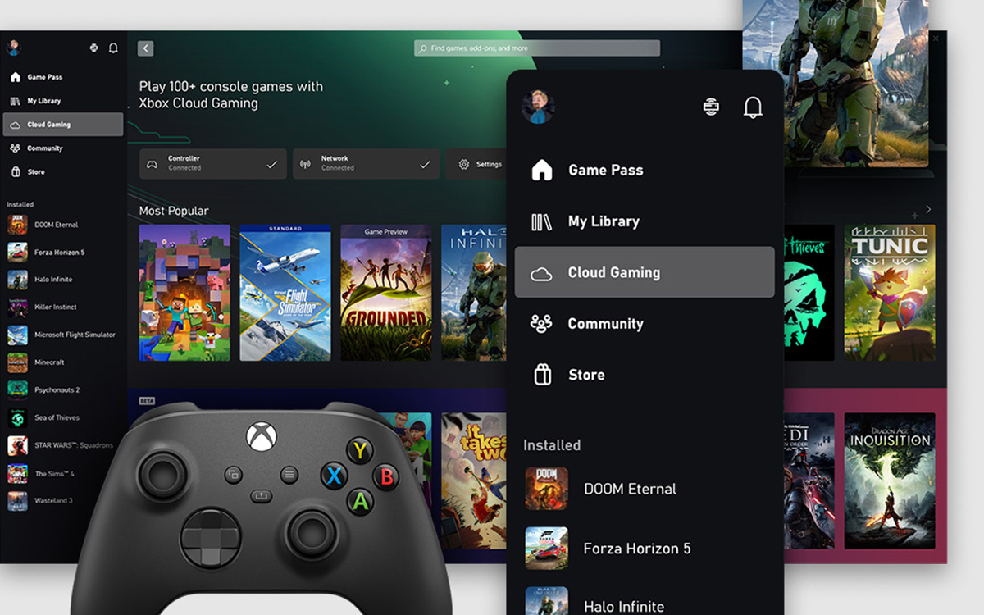Open notifications bell in small left sidebar
The width and height of the screenshot is (984, 615).
coord(113,48)
